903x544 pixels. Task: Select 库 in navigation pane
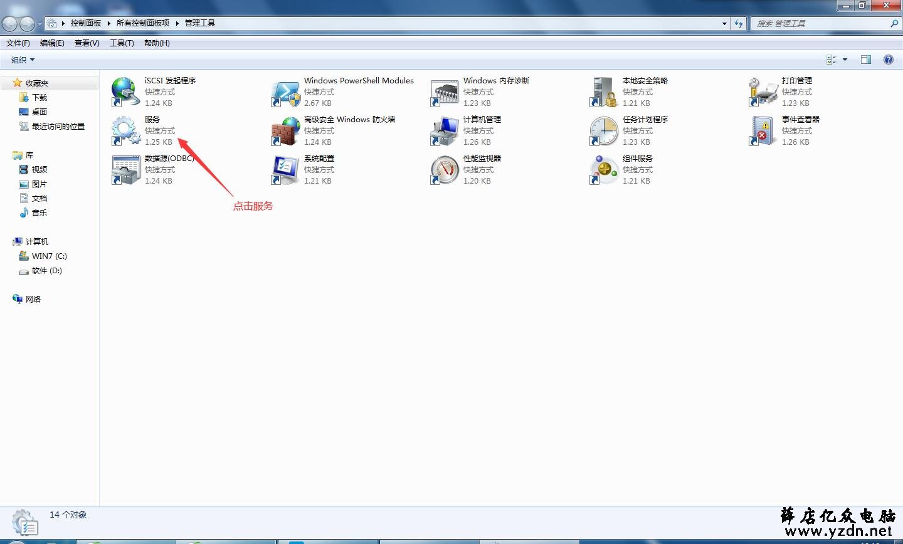[x=29, y=155]
